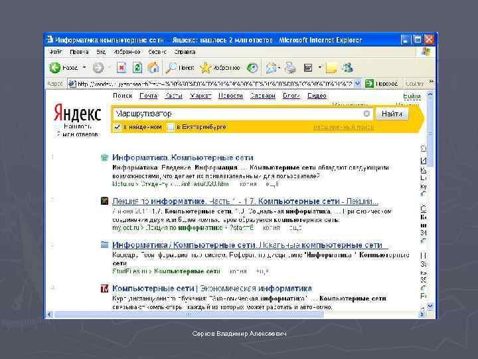The width and height of the screenshot is (478, 359).
Task: Open dropdown arrow next to Word edit icon
Action: click(x=320, y=67)
